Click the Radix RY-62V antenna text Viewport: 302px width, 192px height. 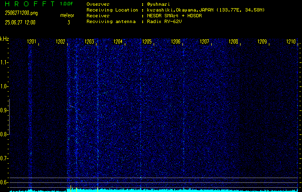[164, 22]
